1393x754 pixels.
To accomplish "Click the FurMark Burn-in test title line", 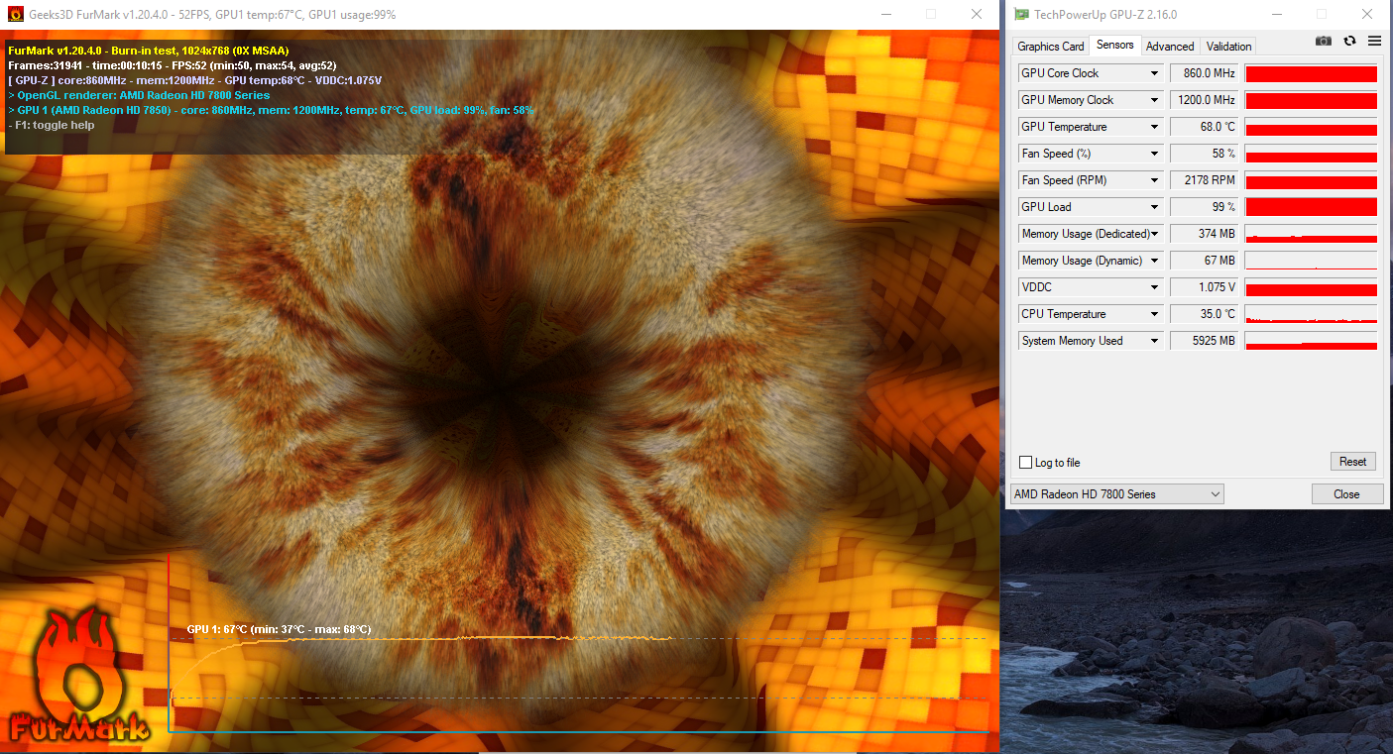I will point(149,51).
